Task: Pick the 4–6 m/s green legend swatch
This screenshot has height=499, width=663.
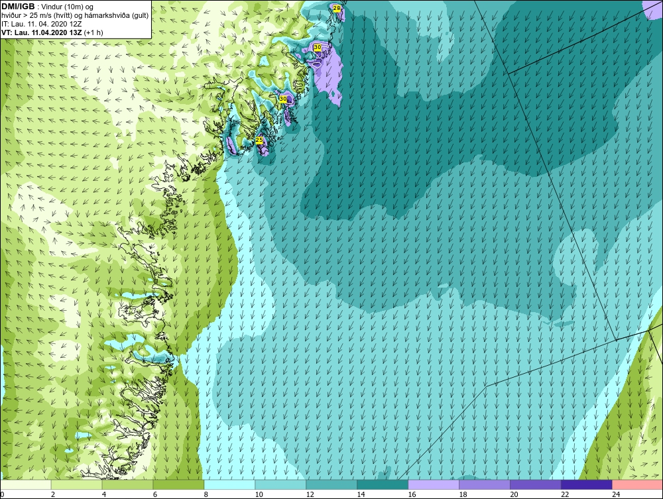Action: coord(127,484)
